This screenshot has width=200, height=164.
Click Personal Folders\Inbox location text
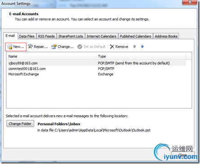[59, 124]
